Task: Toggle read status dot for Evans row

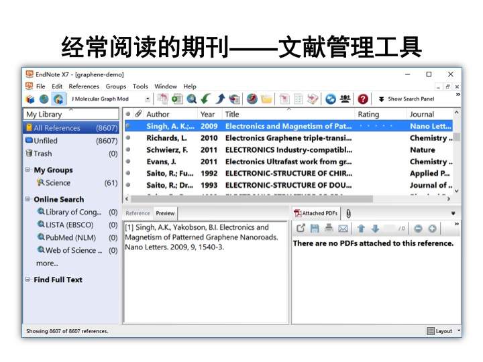Action: tap(128, 161)
